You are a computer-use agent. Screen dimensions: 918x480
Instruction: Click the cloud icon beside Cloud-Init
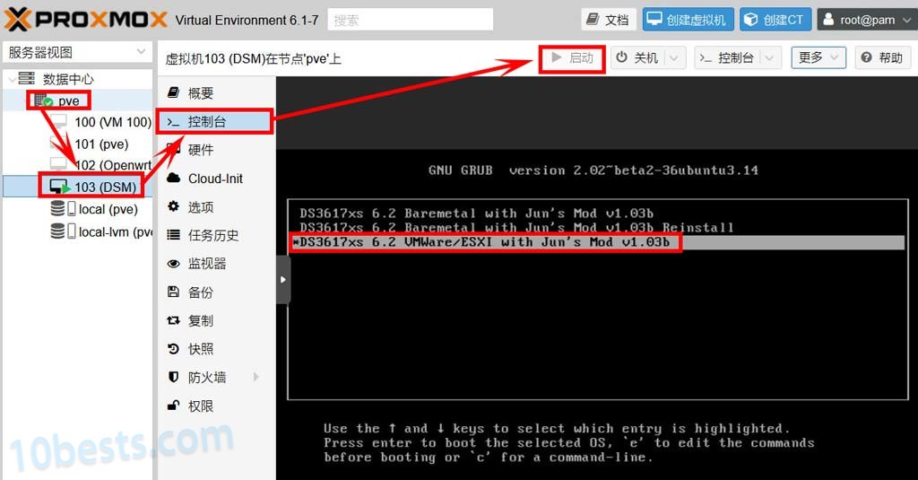174,179
